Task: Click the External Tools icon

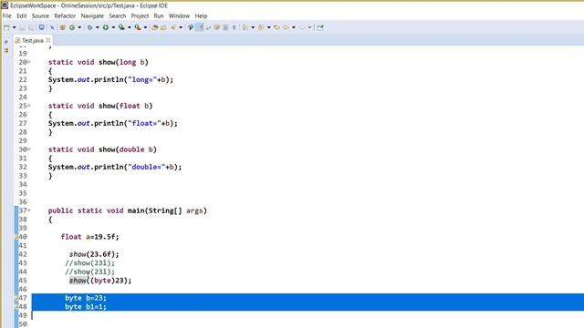Action: pyautogui.click(x=138, y=27)
